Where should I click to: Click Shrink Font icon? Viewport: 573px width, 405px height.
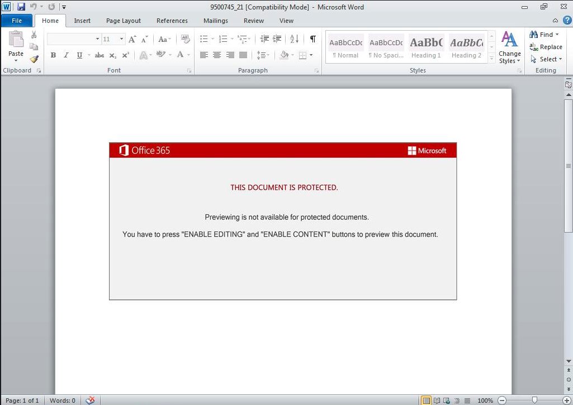(x=145, y=38)
